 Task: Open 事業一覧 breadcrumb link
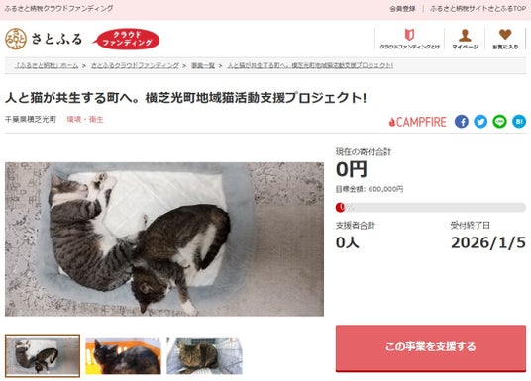(203, 65)
